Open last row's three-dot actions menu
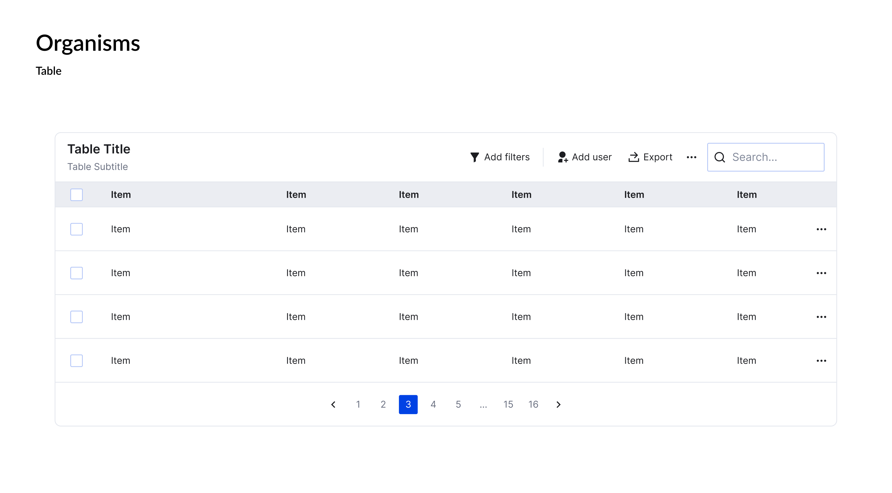 tap(821, 361)
